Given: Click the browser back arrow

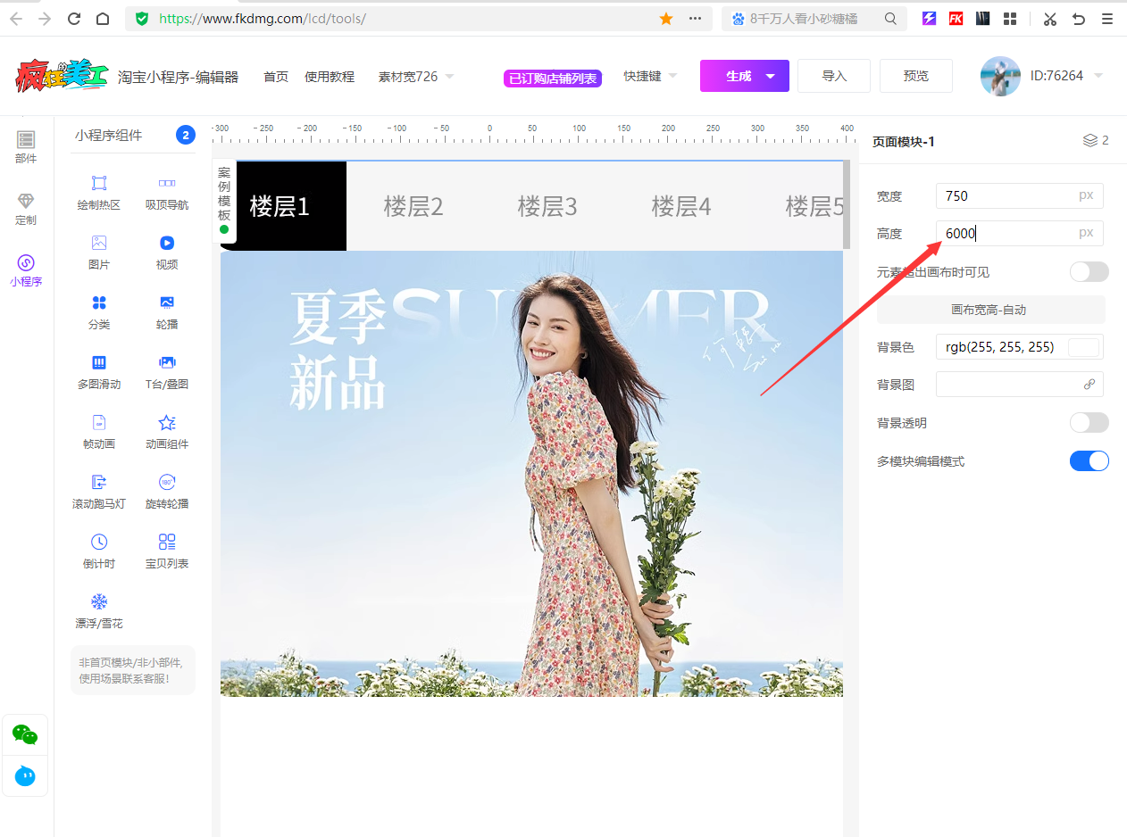Looking at the screenshot, I should tap(16, 18).
